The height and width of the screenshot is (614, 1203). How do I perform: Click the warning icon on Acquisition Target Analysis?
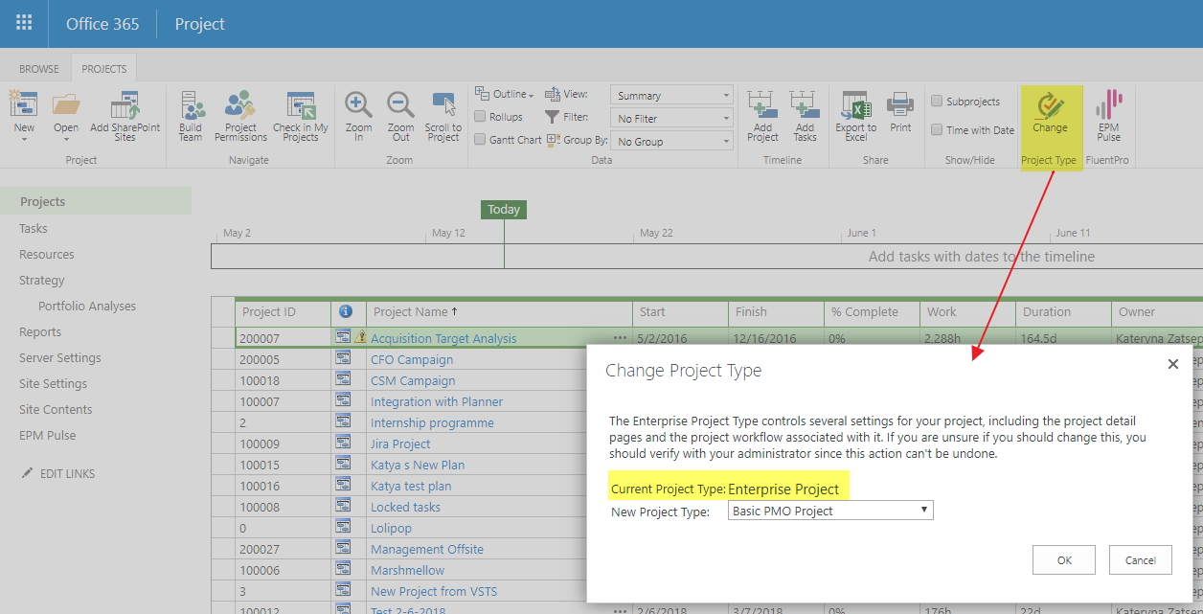[x=360, y=337]
